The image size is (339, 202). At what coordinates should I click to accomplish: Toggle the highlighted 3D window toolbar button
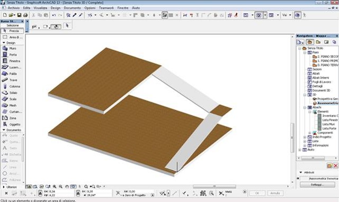[258, 15]
